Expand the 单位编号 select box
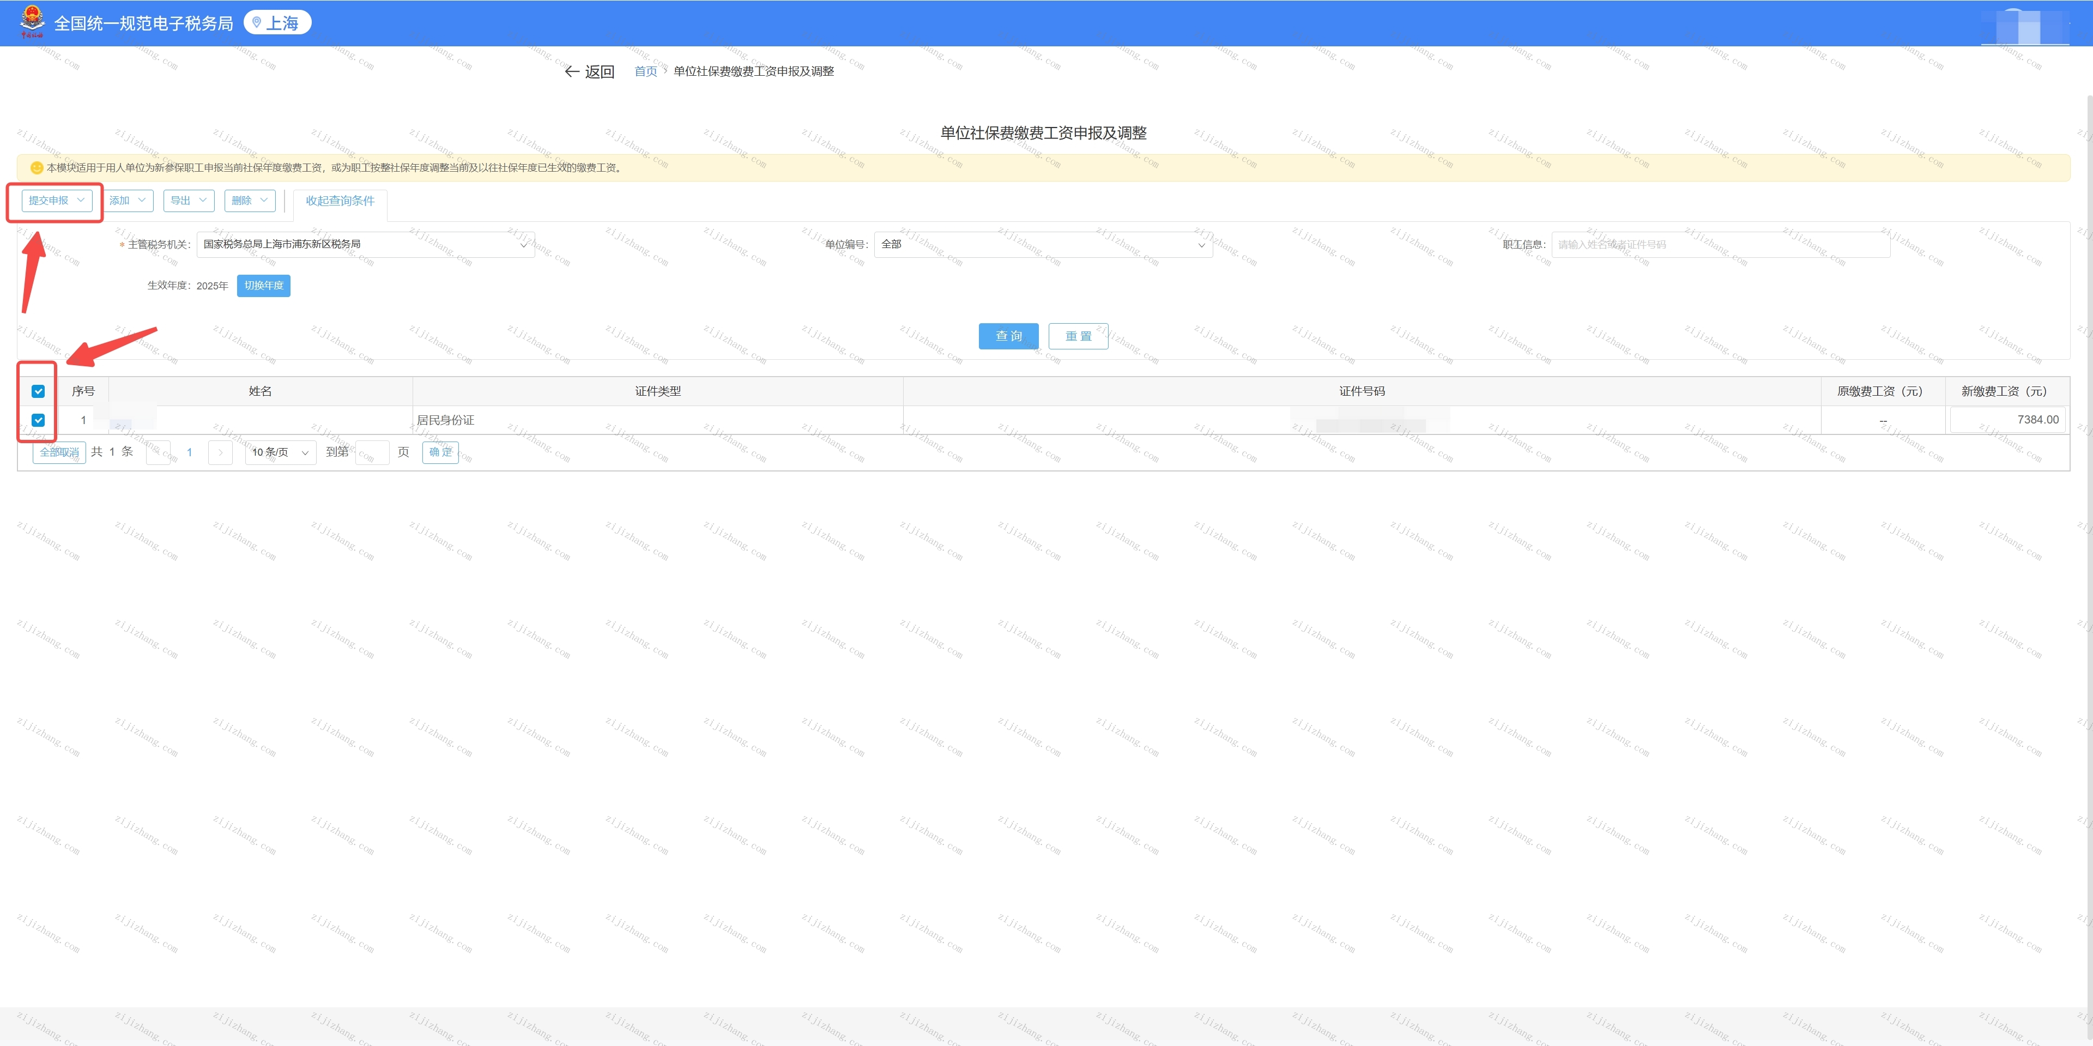Screen dimensions: 2093x1046 [x=1043, y=245]
